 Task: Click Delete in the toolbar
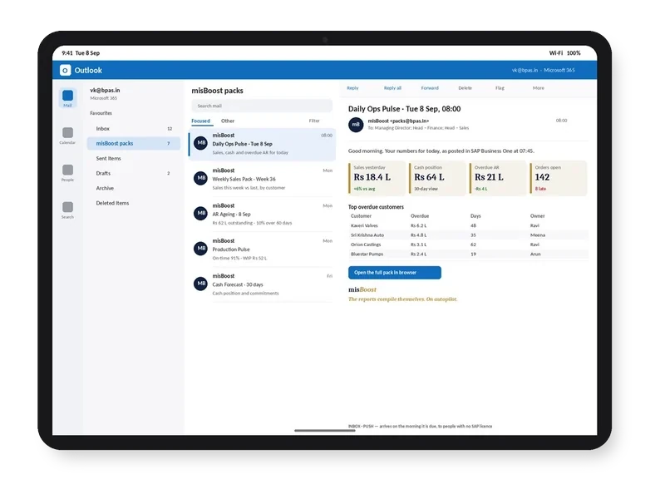tap(465, 88)
